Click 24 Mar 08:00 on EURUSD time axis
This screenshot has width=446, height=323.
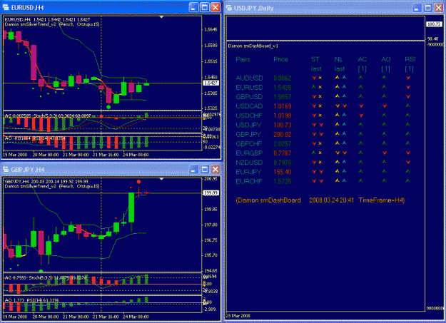[136, 155]
